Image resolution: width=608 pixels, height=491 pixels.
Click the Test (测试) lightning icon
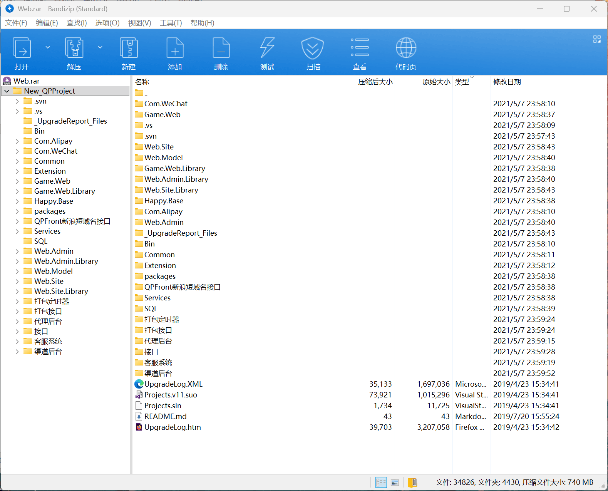point(267,48)
